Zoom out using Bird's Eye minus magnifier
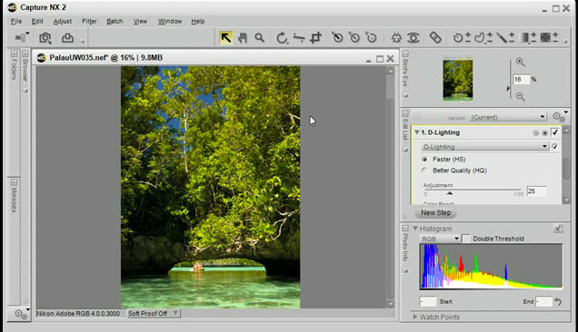The image size is (578, 332). [520, 96]
